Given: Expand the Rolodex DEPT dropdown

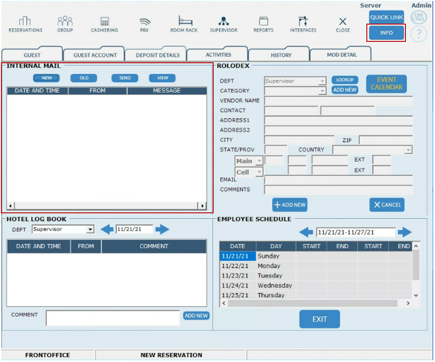Looking at the screenshot, I should [322, 81].
